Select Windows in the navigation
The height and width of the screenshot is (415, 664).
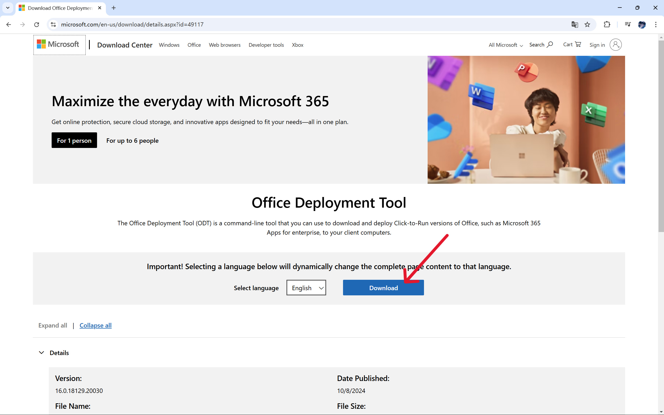[169, 45]
